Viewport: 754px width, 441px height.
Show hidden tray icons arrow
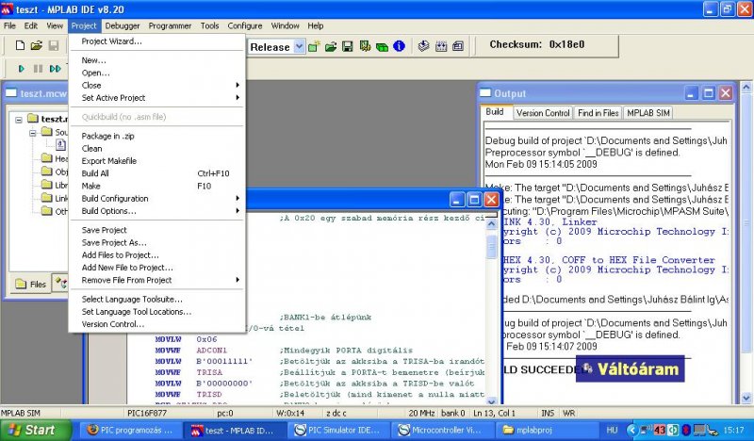[632, 430]
